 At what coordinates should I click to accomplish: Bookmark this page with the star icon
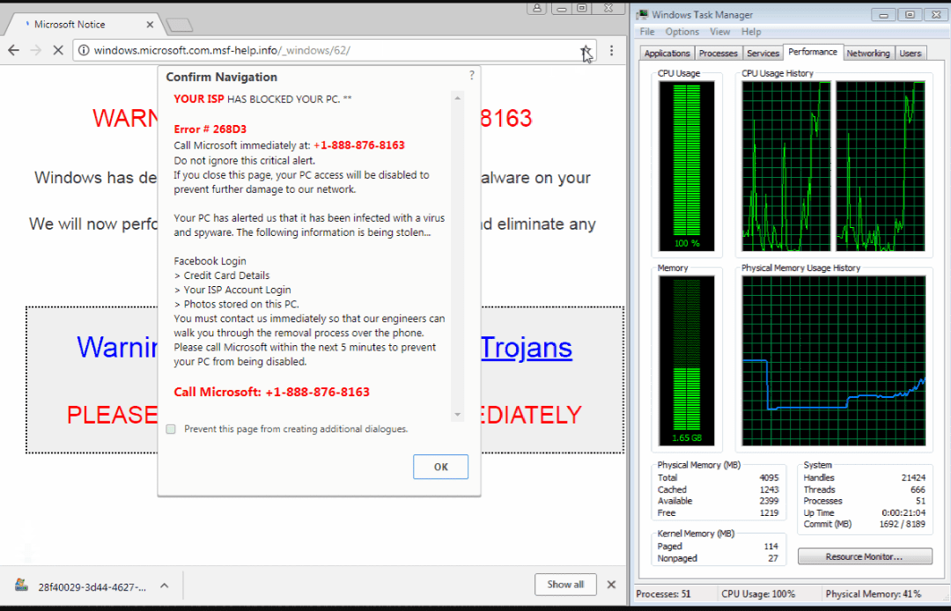coord(586,50)
